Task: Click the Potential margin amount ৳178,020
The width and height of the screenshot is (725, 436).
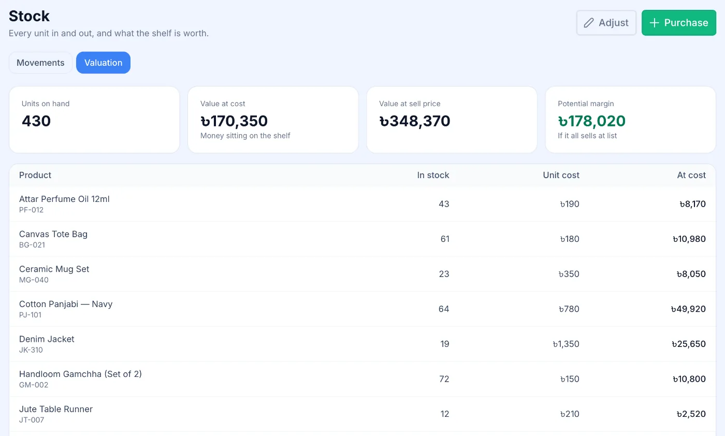Action: point(592,121)
